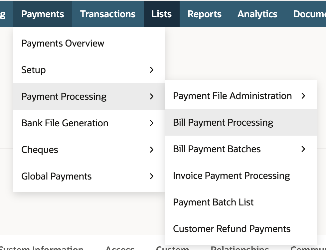Screen dimensions: 326x250
Task: Open the Transactions menu
Action: coord(108,14)
